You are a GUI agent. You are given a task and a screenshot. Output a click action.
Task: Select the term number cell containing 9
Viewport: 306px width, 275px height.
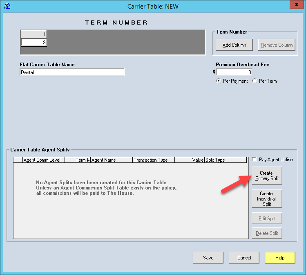[x=34, y=42]
